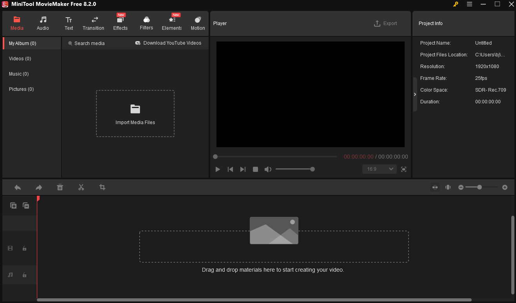Screen dimensions: 516x303
Task: Click the Add Track icon
Action: 13,206
